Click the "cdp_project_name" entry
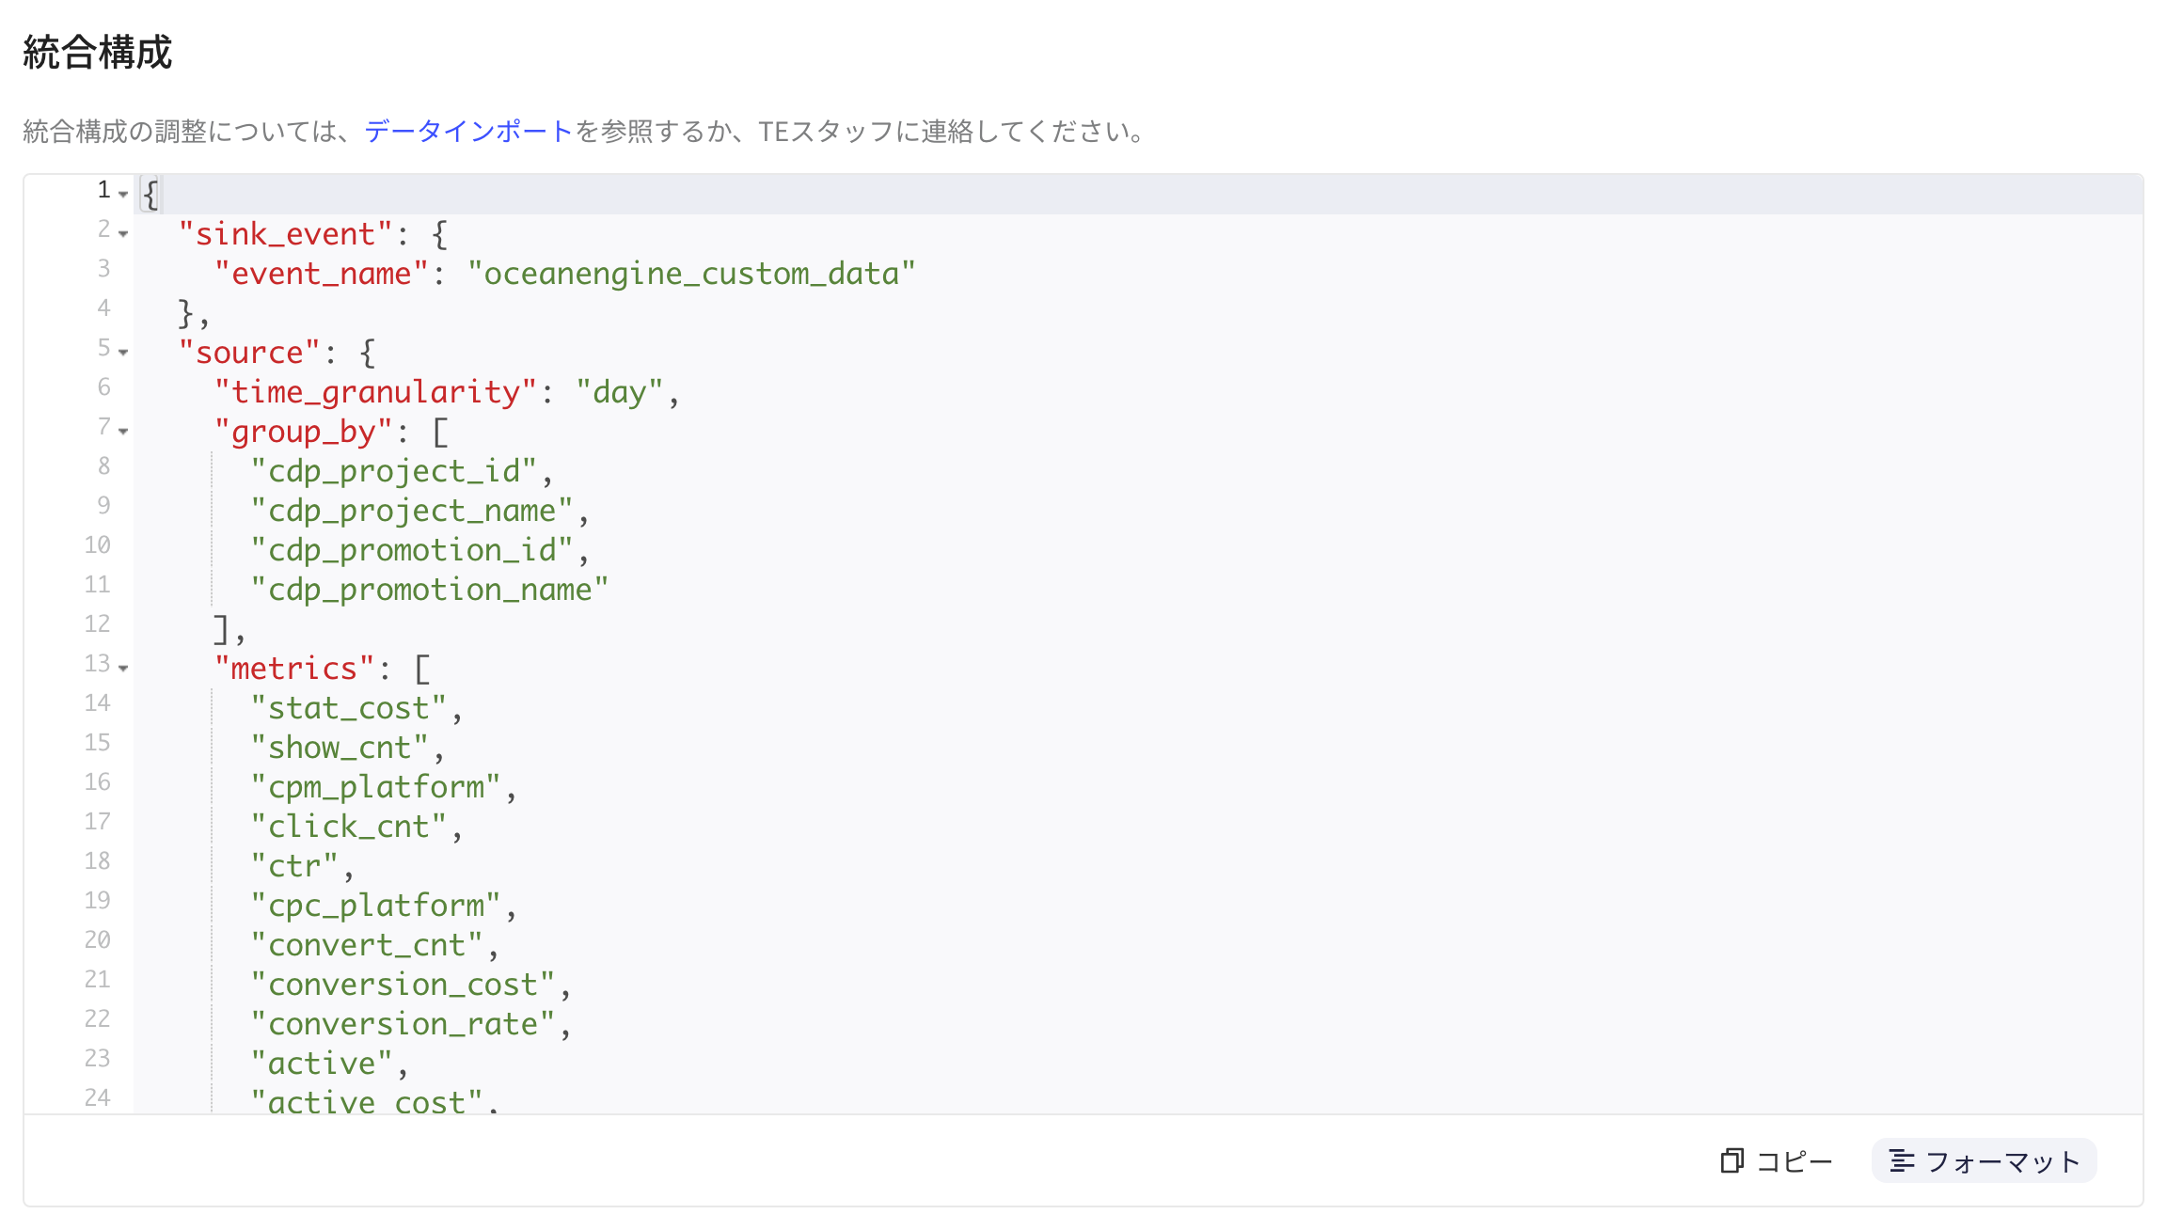Image resolution: width=2167 pixels, height=1230 pixels. (412, 511)
